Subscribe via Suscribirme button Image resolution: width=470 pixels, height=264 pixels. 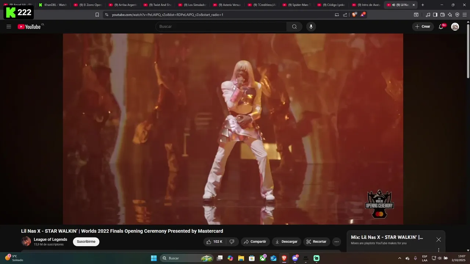point(86,242)
